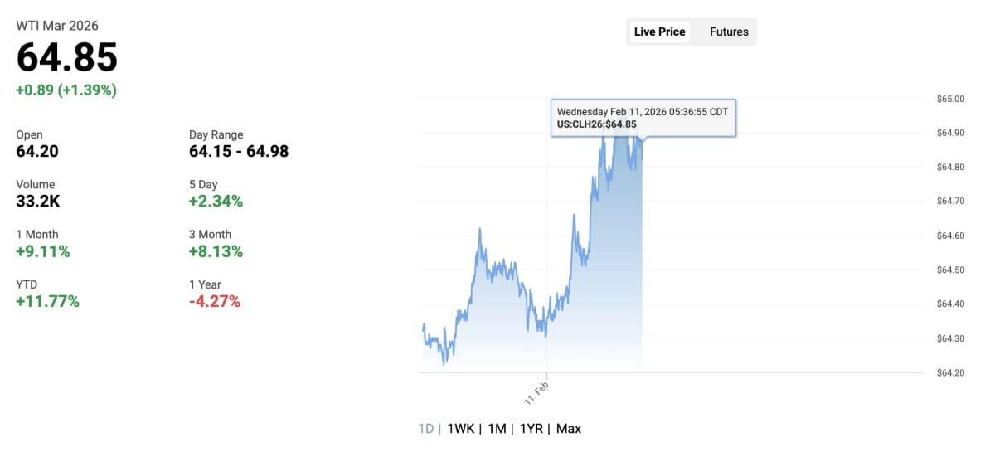Click the 3 Month +8.13% performance value
995x462 pixels.
coord(216,251)
